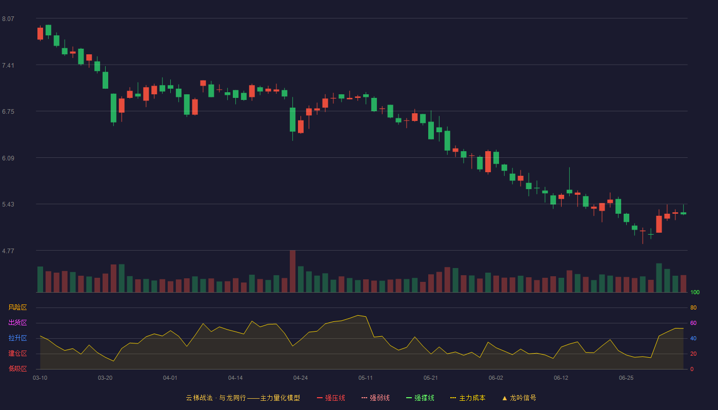Click the 龙吟信号 legend text
718x410 pixels.
(x=523, y=398)
